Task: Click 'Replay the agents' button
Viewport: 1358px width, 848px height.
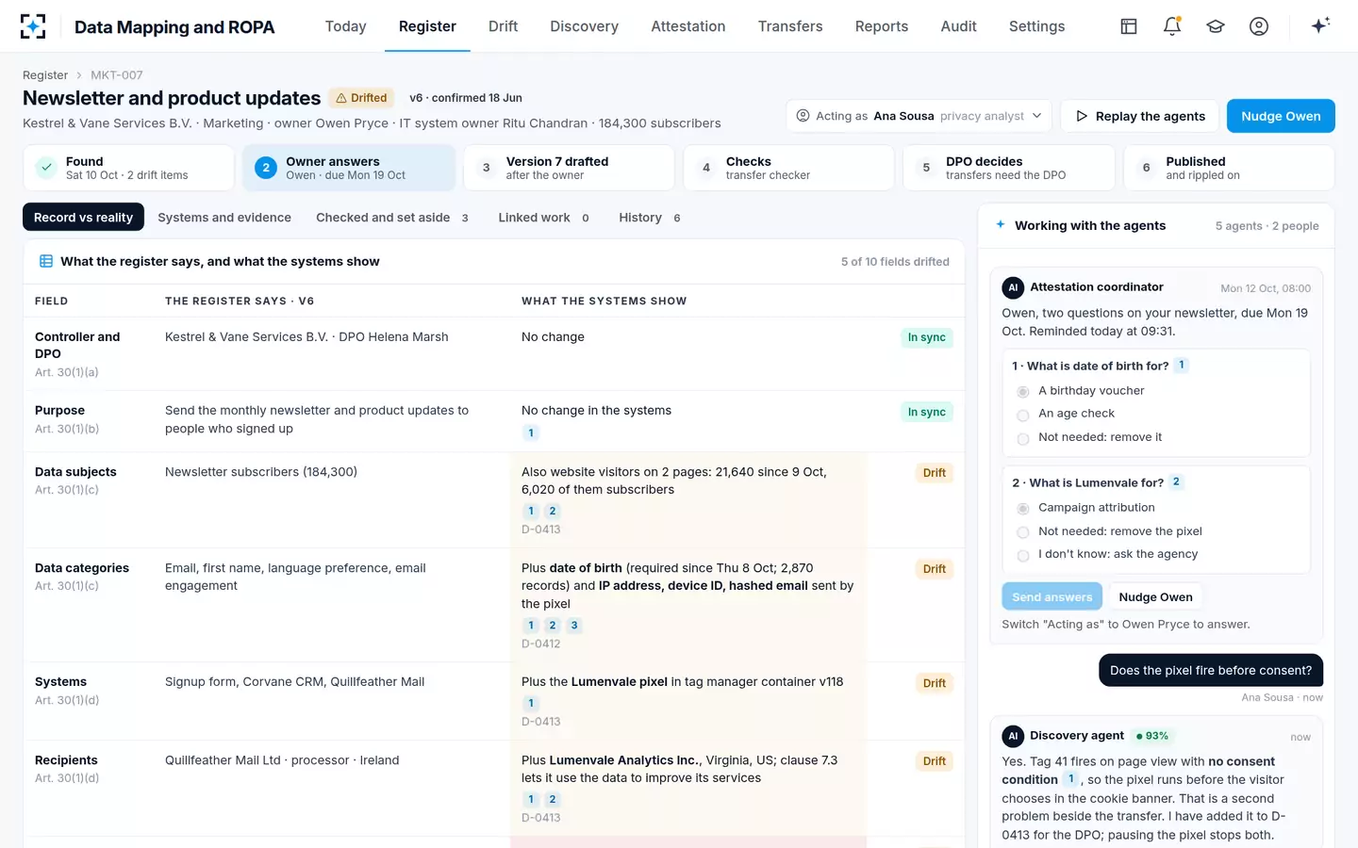Action: pyautogui.click(x=1140, y=116)
